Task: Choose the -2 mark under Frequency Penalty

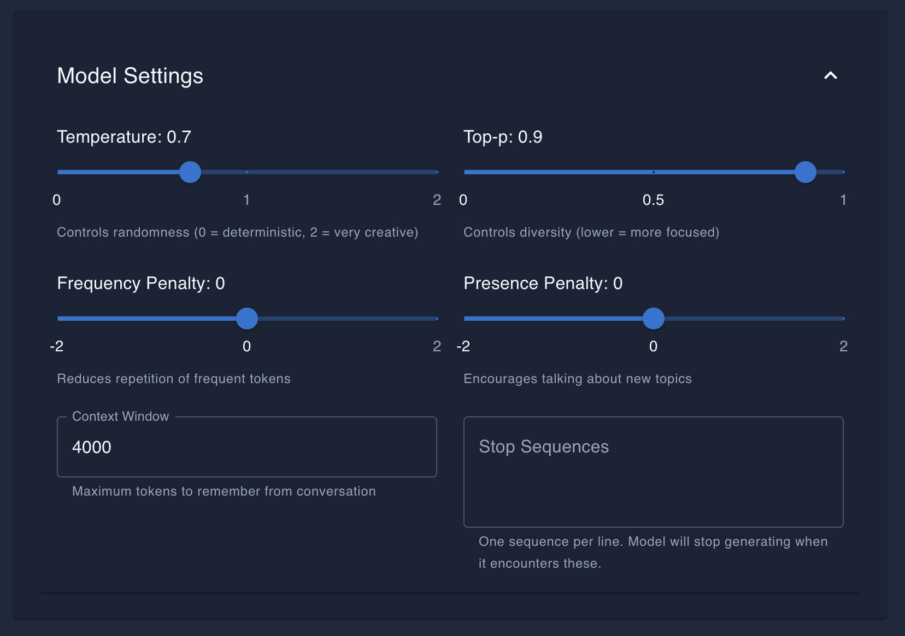Action: pos(57,346)
